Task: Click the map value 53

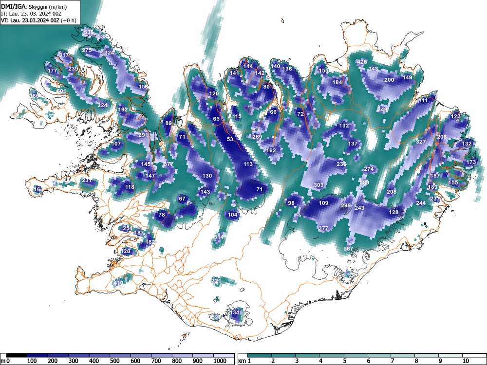Action: pos(230,139)
